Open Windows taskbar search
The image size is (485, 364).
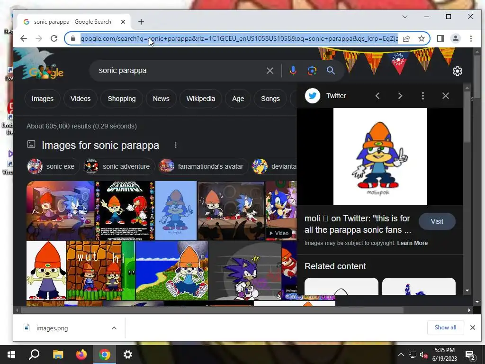coord(34,355)
